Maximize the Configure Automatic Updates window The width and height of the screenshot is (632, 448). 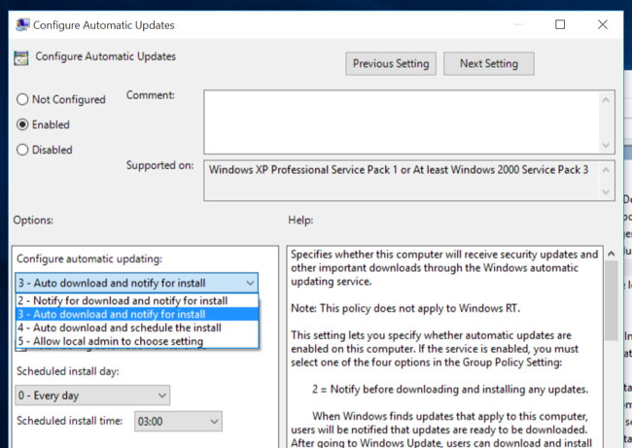coord(560,24)
